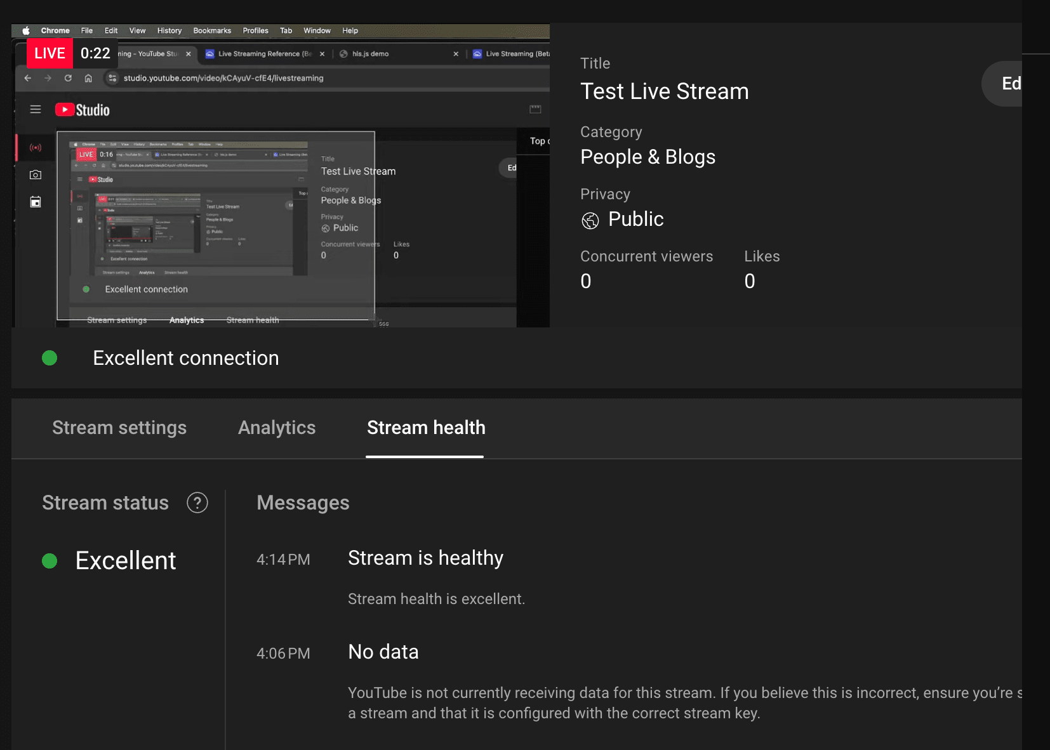Click the 0 value under large Likes
1050x750 pixels.
coord(750,281)
